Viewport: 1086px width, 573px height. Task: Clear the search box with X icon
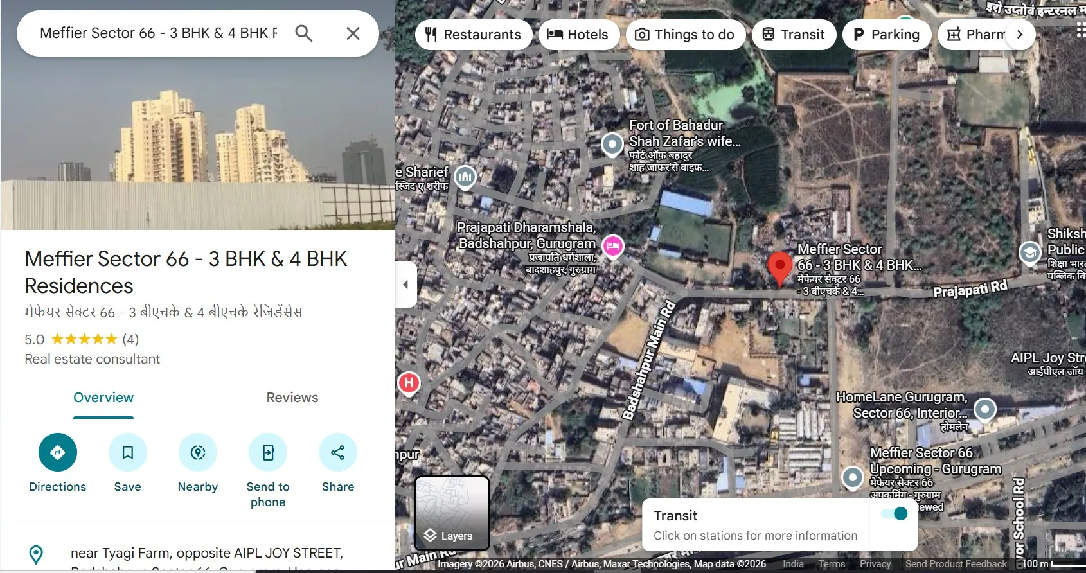tap(353, 33)
